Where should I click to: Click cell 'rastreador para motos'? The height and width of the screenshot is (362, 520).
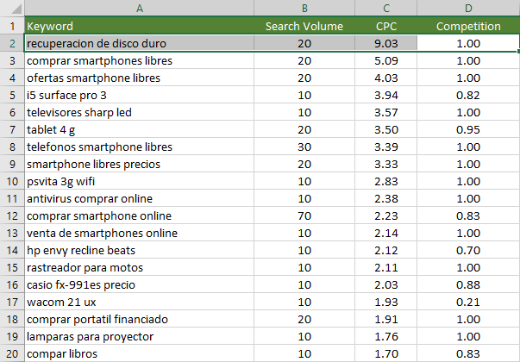(x=140, y=267)
